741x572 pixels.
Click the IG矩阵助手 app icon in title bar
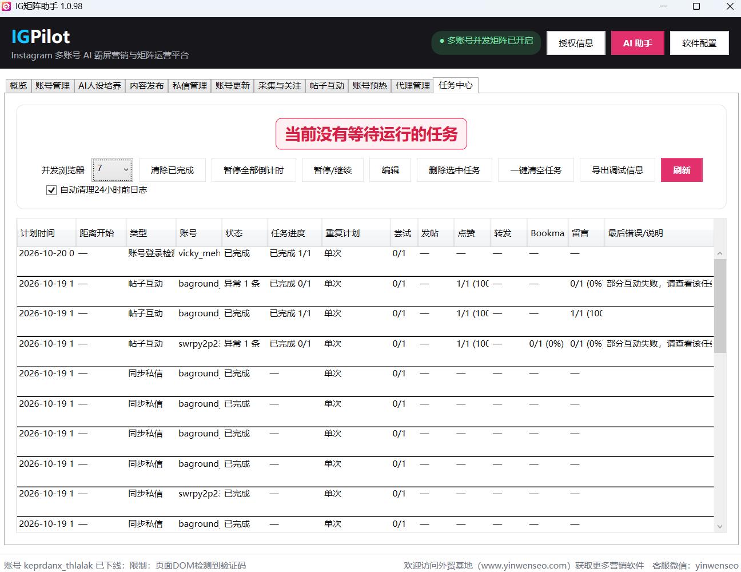pyautogui.click(x=6, y=6)
